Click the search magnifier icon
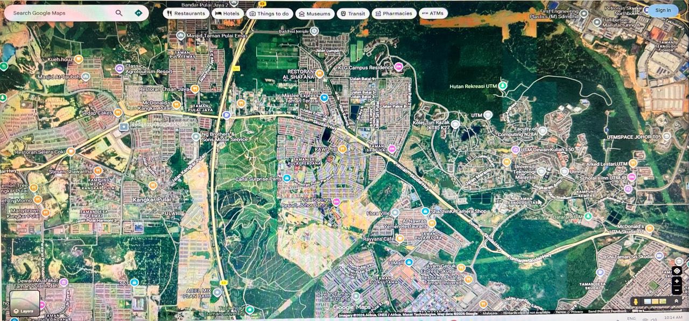 (119, 13)
